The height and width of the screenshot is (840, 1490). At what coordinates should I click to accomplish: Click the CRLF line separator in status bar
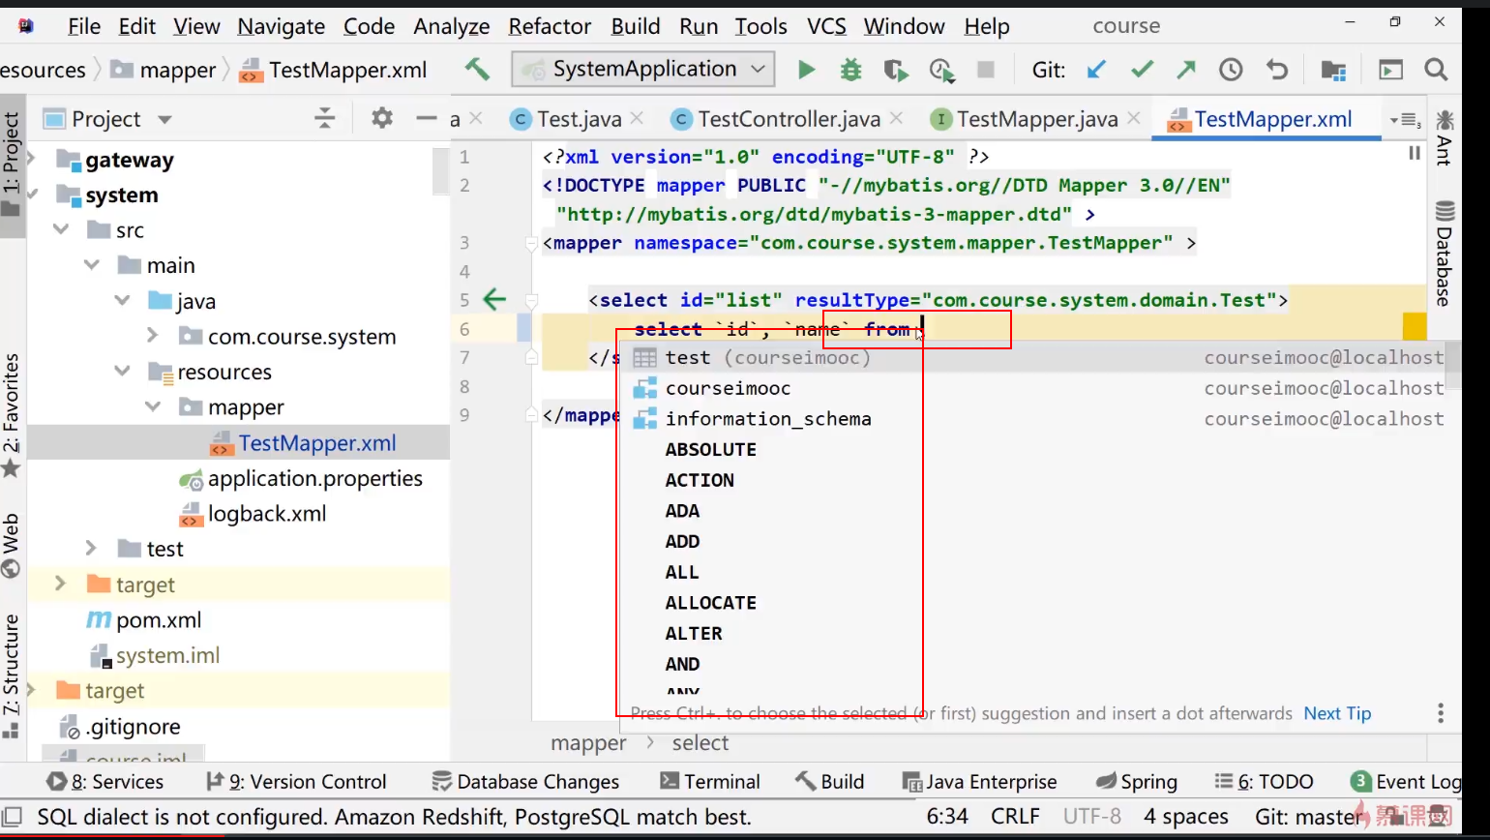[1015, 816]
